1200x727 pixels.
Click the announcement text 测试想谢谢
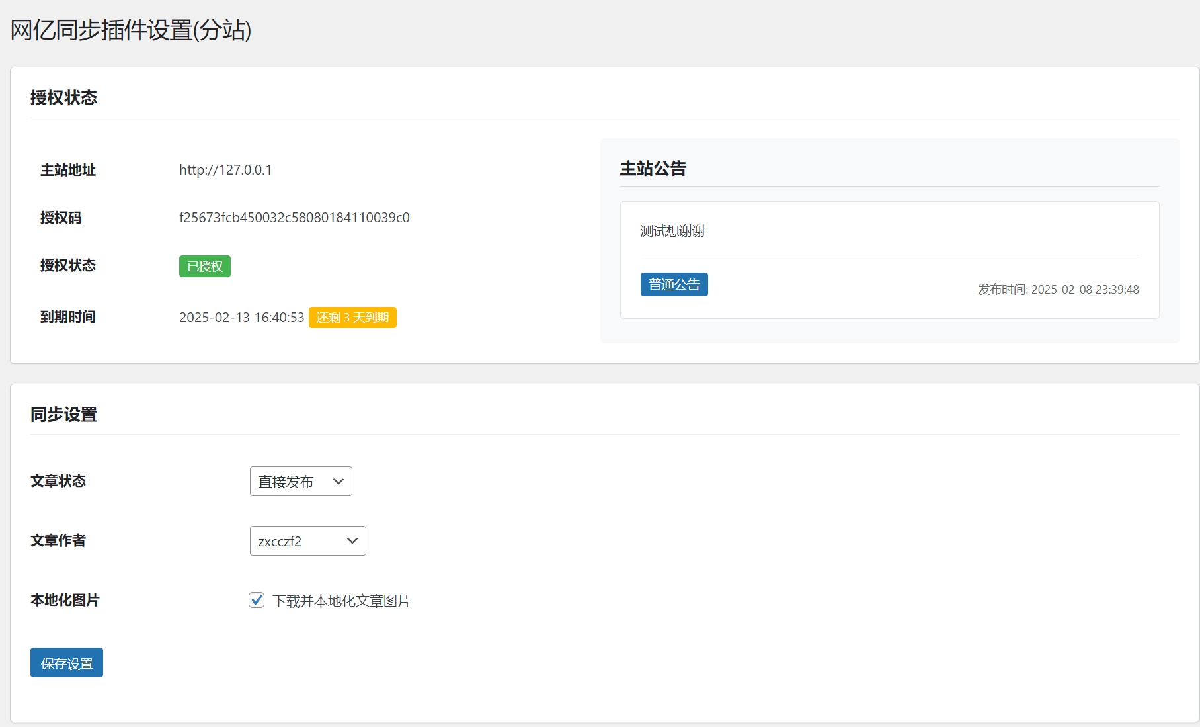click(x=672, y=231)
